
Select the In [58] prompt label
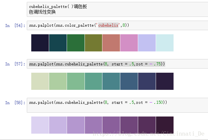pyautogui.click(x=15, y=103)
